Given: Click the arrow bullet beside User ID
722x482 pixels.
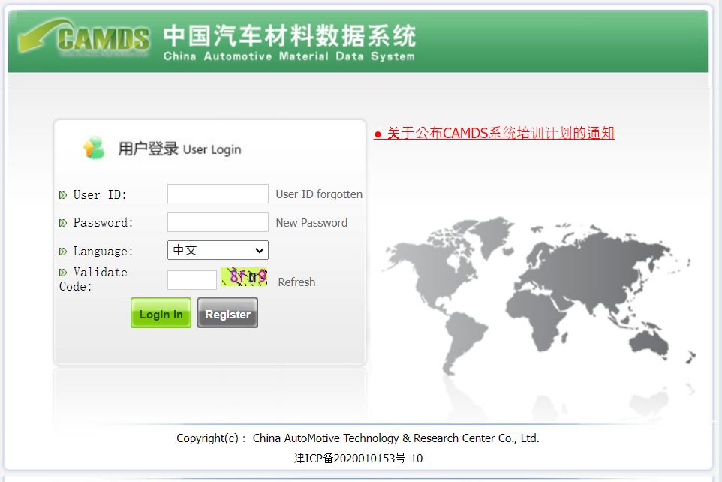Looking at the screenshot, I should click(x=63, y=195).
